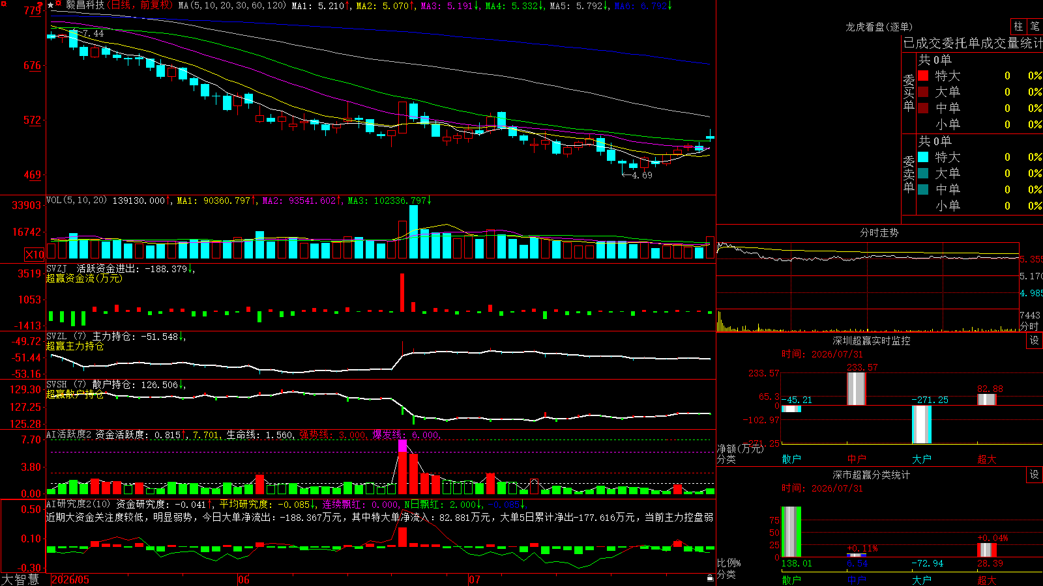Click the 分时走势 panel title

click(879, 232)
